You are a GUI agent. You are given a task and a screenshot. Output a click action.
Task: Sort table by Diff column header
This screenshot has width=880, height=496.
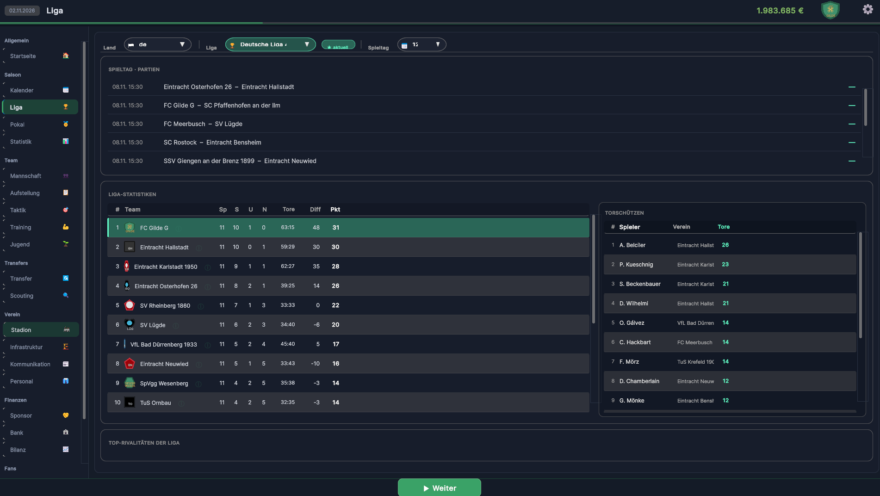pos(315,210)
